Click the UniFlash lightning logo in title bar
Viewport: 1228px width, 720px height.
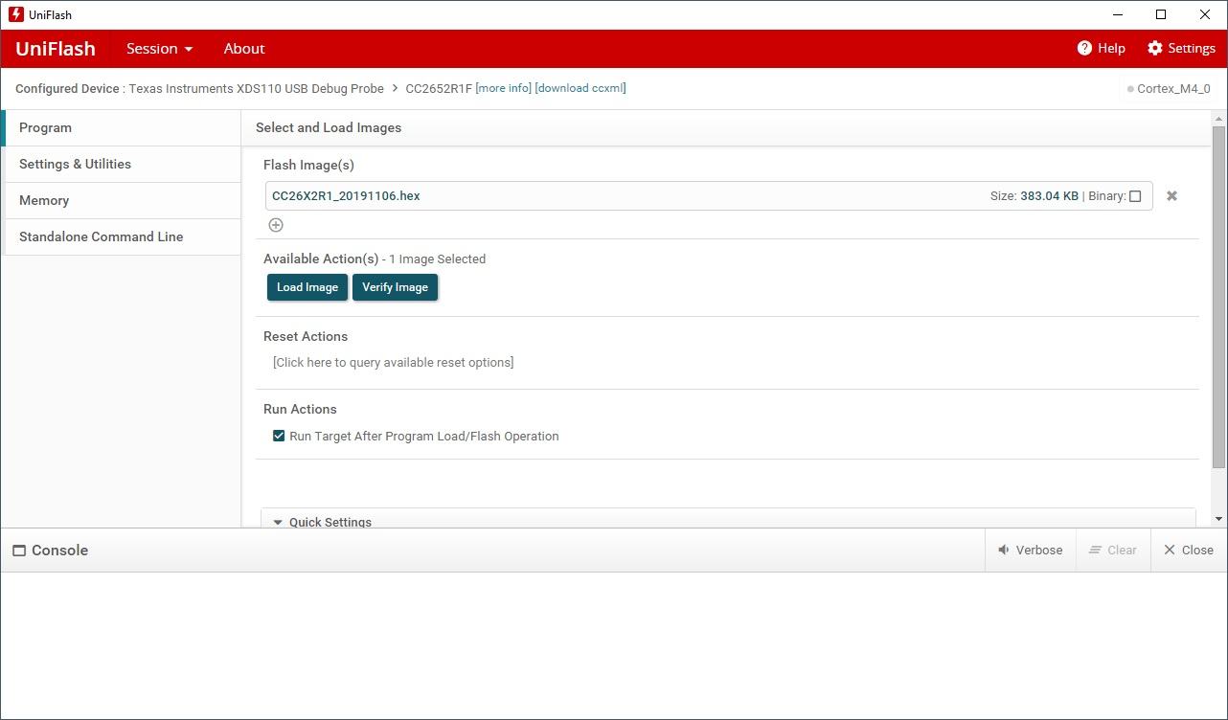15,14
